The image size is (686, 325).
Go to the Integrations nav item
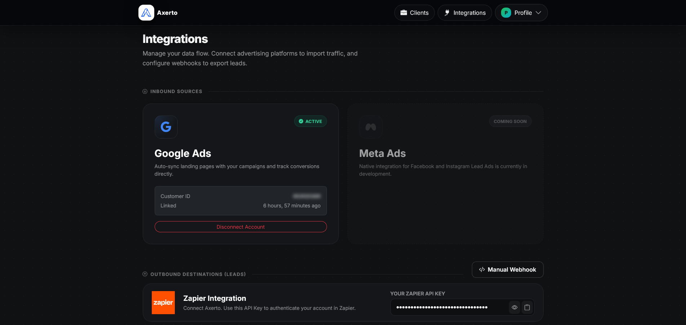tap(464, 13)
